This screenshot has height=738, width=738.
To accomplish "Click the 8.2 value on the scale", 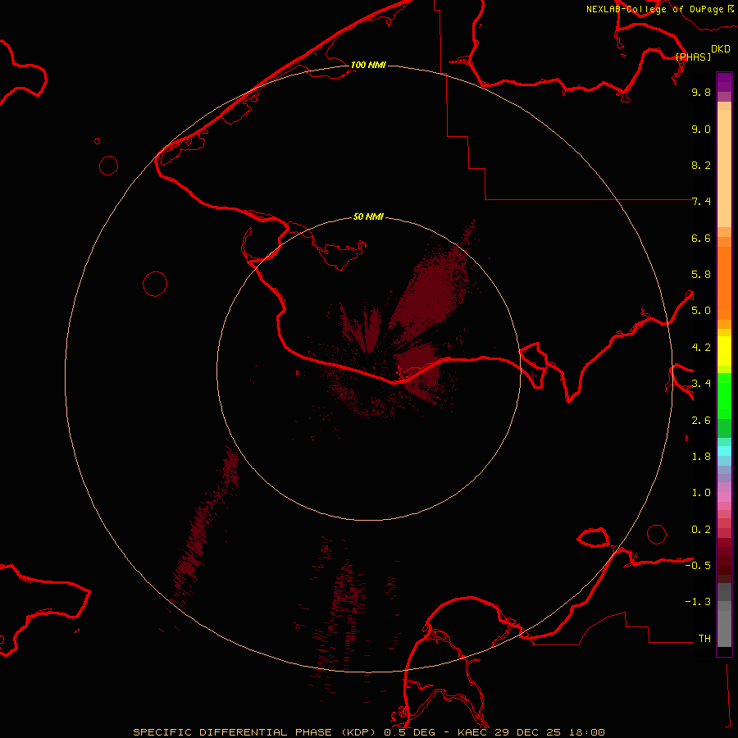I will coord(701,165).
